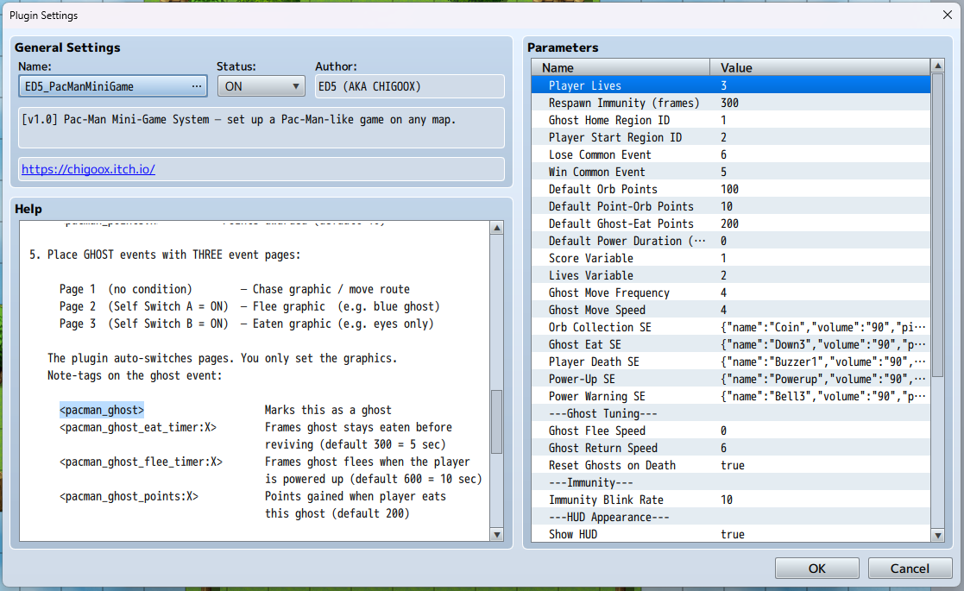The image size is (964, 591).
Task: Close the Plugin Settings dialog
Action: tap(948, 15)
